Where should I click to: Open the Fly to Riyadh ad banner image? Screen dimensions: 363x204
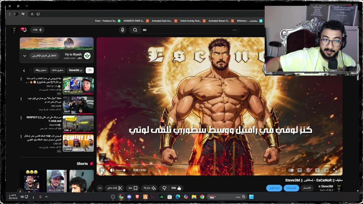[56, 44]
